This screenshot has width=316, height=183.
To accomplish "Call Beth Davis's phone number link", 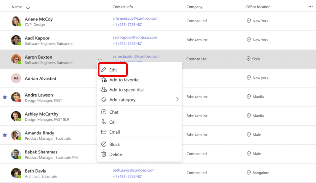I will 127,176.
